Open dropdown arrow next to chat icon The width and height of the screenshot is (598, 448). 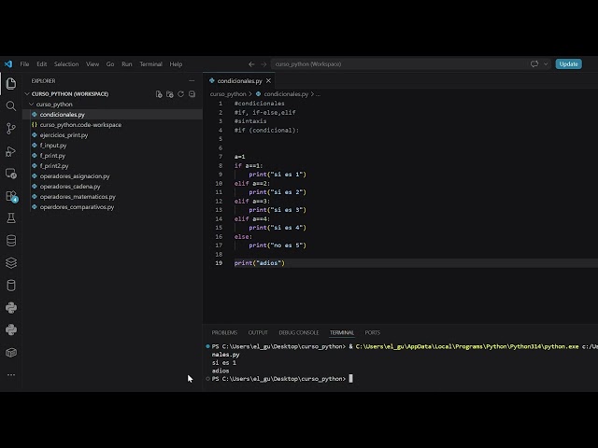click(x=546, y=64)
